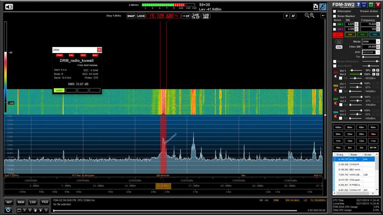Viewport: 383px width, 215px height.
Task: Open the help question mark icon
Action: [x=358, y=4]
